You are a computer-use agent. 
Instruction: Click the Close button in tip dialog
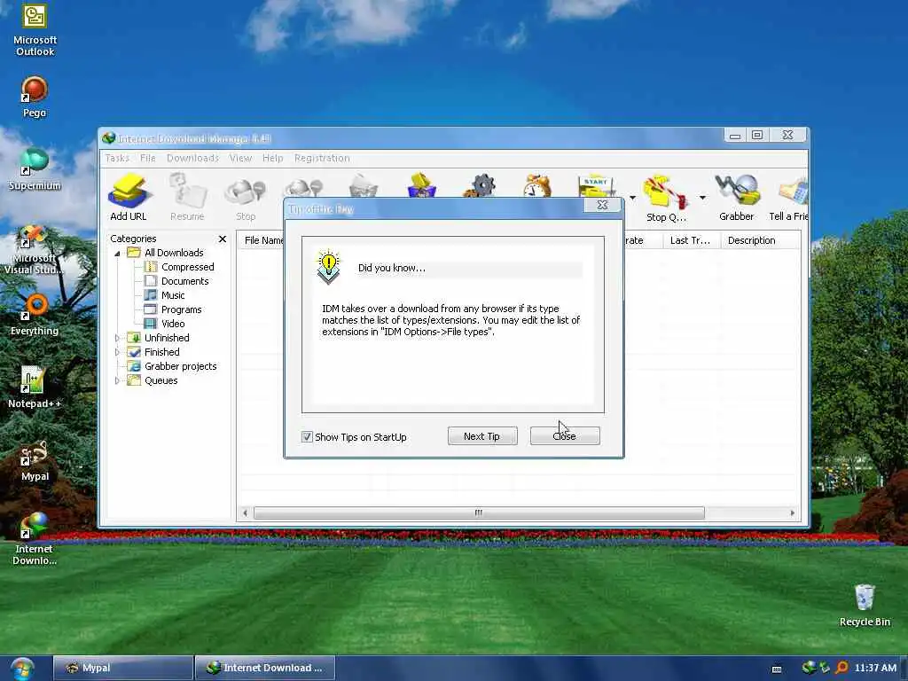[565, 436]
